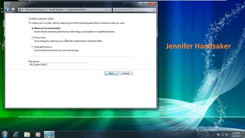
Task: Click the network icon in system tray
Action: tap(222, 135)
